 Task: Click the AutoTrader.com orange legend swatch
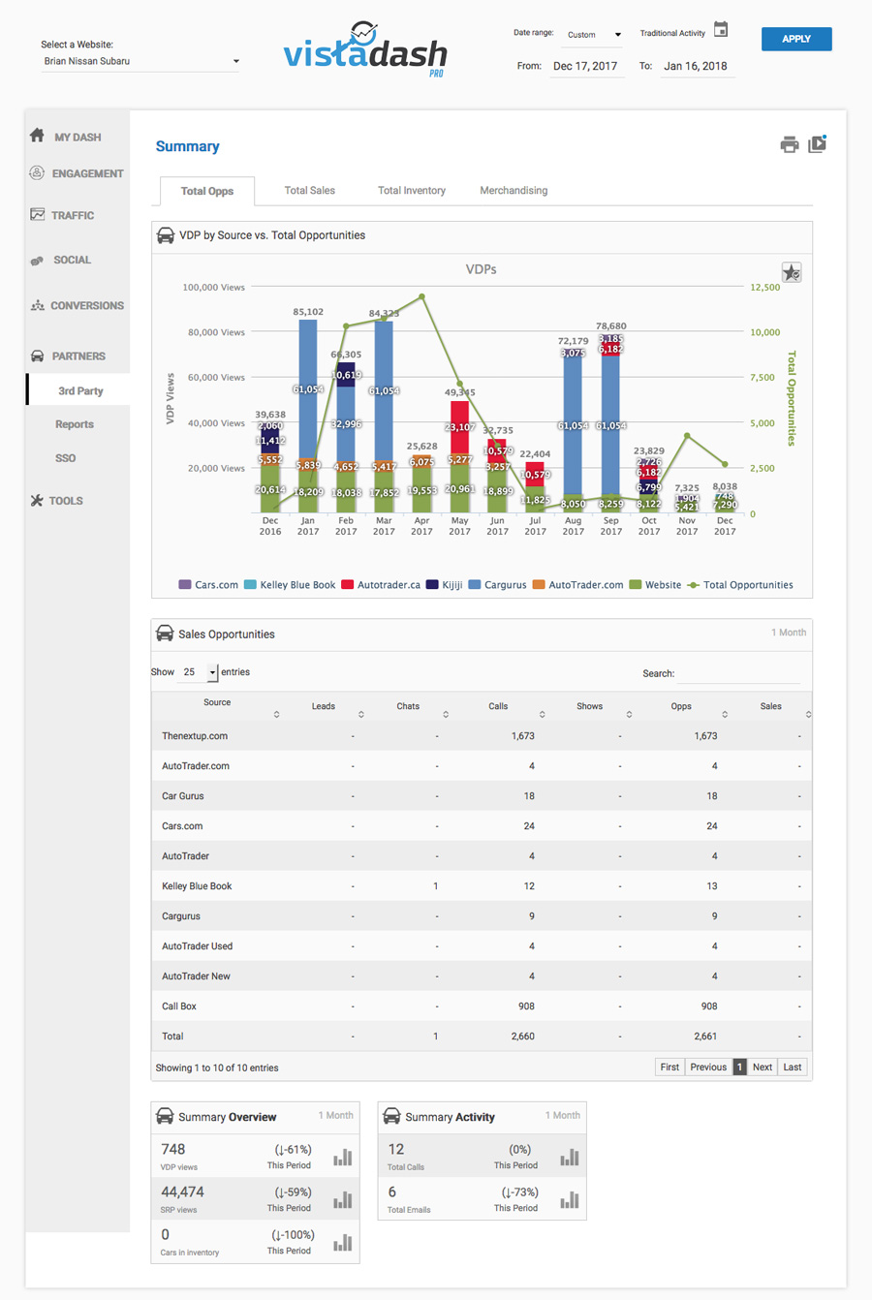tap(539, 585)
